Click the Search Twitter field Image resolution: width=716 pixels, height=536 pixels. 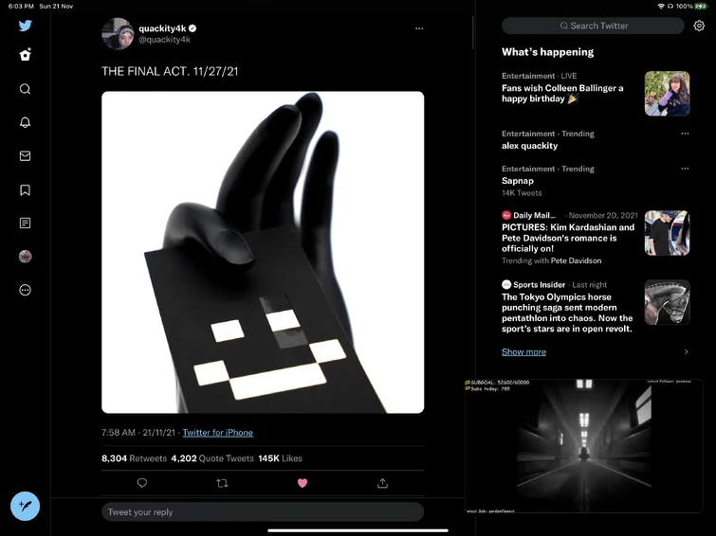tap(593, 26)
